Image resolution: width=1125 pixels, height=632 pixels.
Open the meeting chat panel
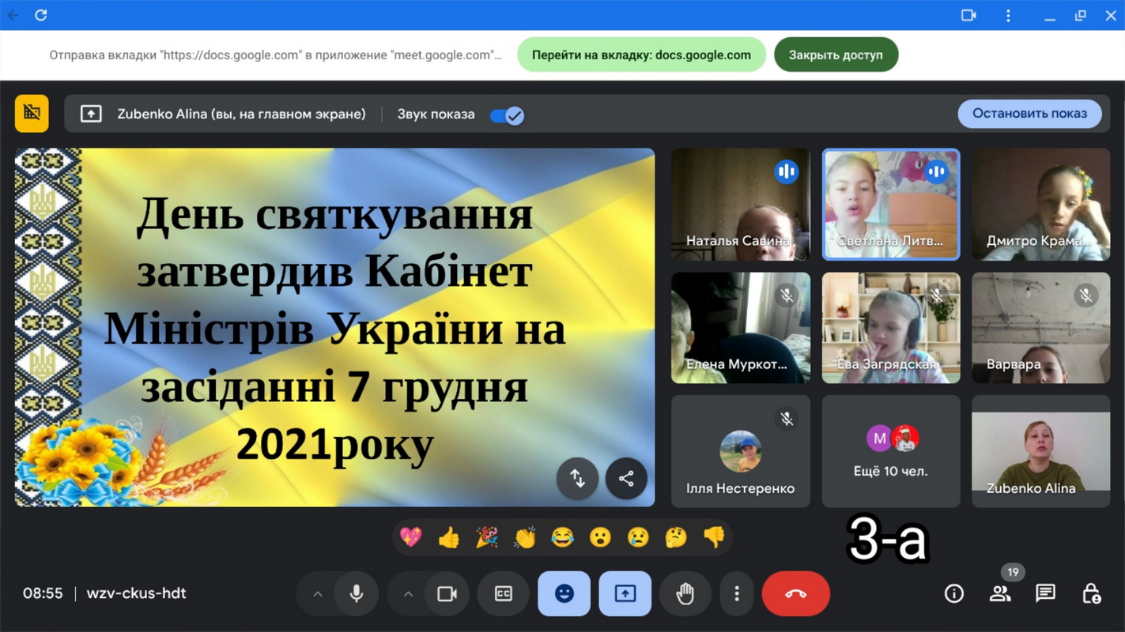tap(1045, 593)
